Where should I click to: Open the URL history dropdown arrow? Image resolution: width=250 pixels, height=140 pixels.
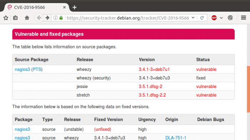click(193, 18)
